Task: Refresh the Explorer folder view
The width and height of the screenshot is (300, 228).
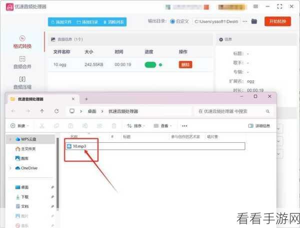Action: coord(56,111)
